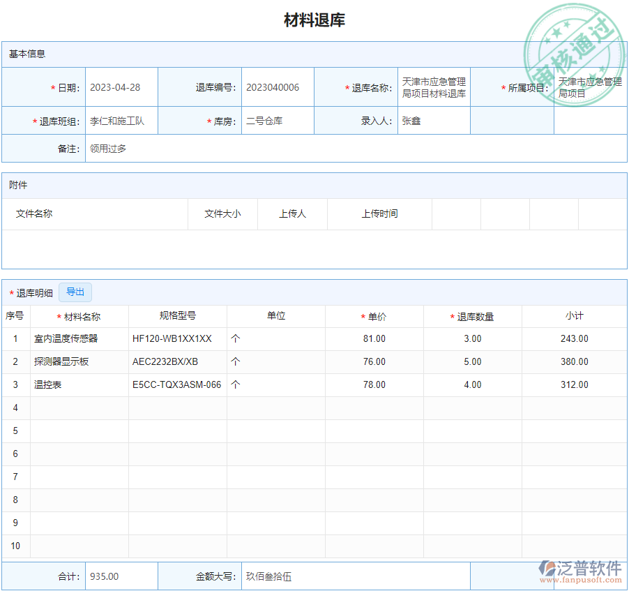Screen dimensions: 629x591
Task: Click the 温控表 material name cell
Action: click(49, 385)
